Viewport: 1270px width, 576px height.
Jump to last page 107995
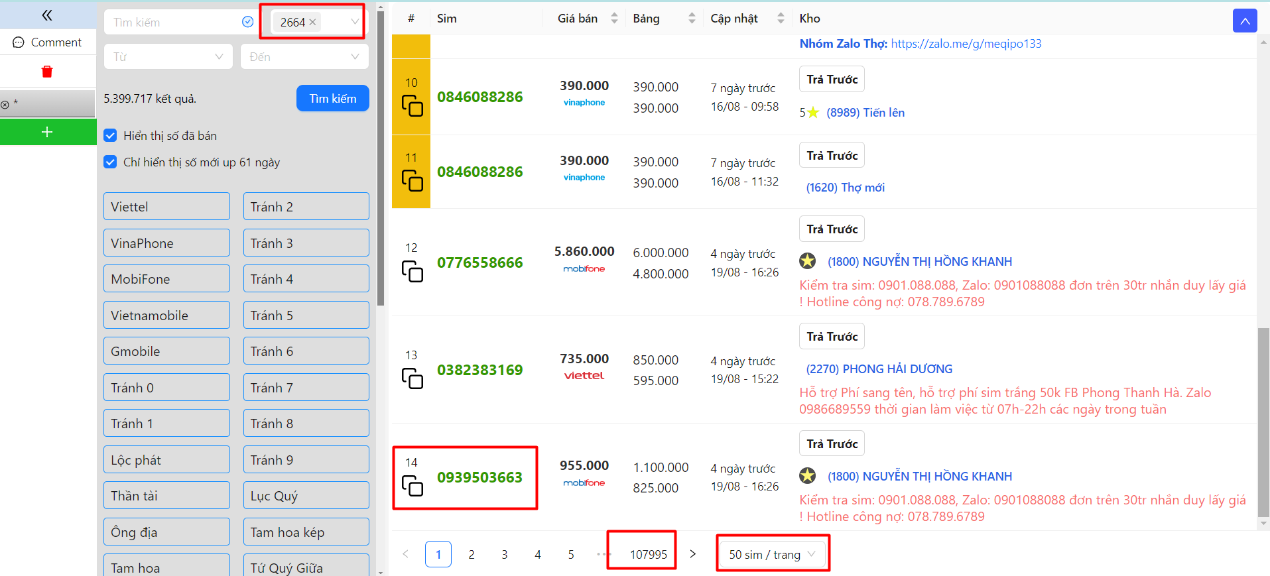point(649,554)
